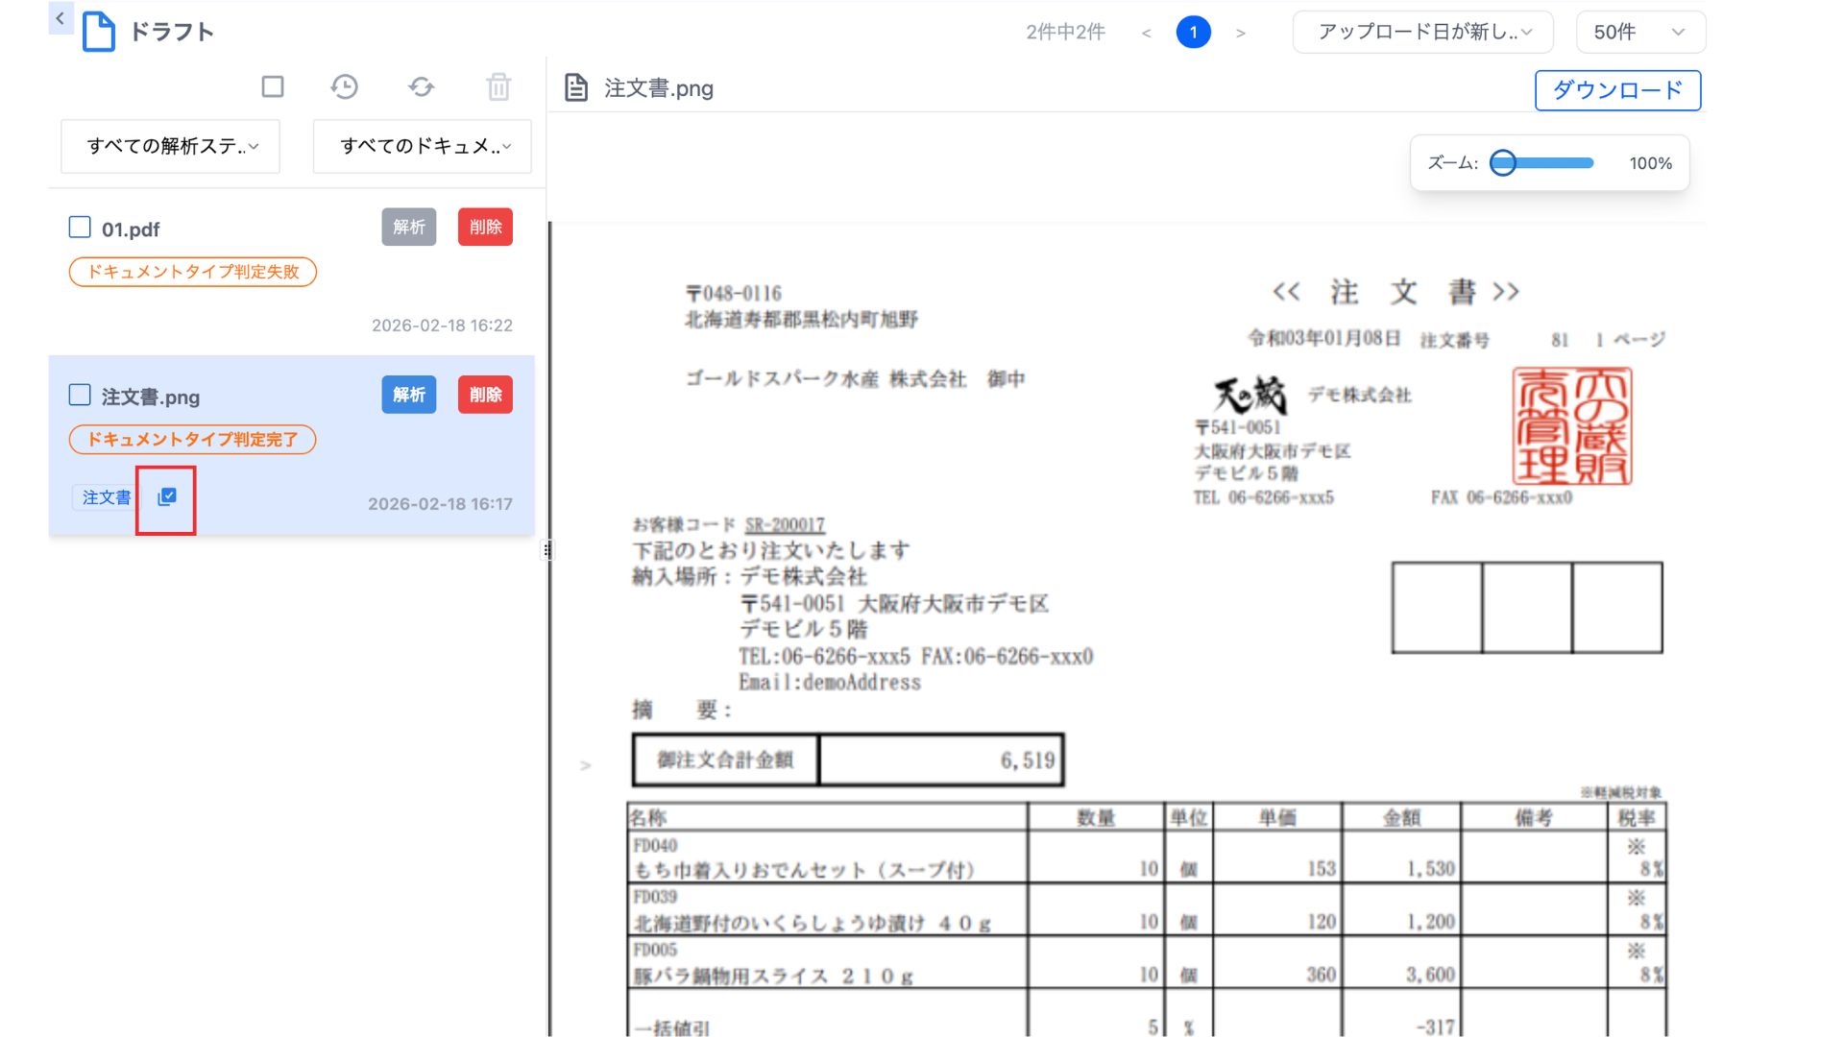The height and width of the screenshot is (1037, 1844).
Task: Click the document icon beside 注文書.png title
Action: [576, 88]
